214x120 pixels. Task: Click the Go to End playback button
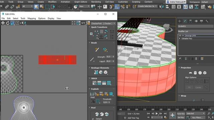(x=165, y=113)
